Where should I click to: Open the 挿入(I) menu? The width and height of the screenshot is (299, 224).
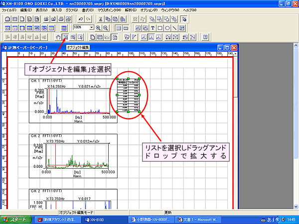point(57,10)
